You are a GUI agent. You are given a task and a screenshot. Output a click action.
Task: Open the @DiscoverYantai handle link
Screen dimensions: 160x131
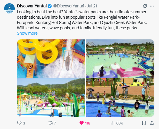click(x=69, y=6)
